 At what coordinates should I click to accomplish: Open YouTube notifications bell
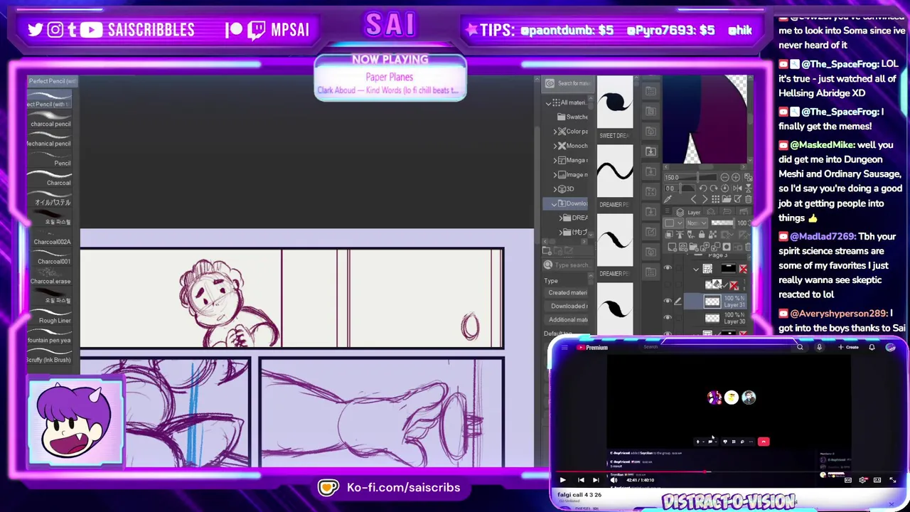[x=872, y=347]
